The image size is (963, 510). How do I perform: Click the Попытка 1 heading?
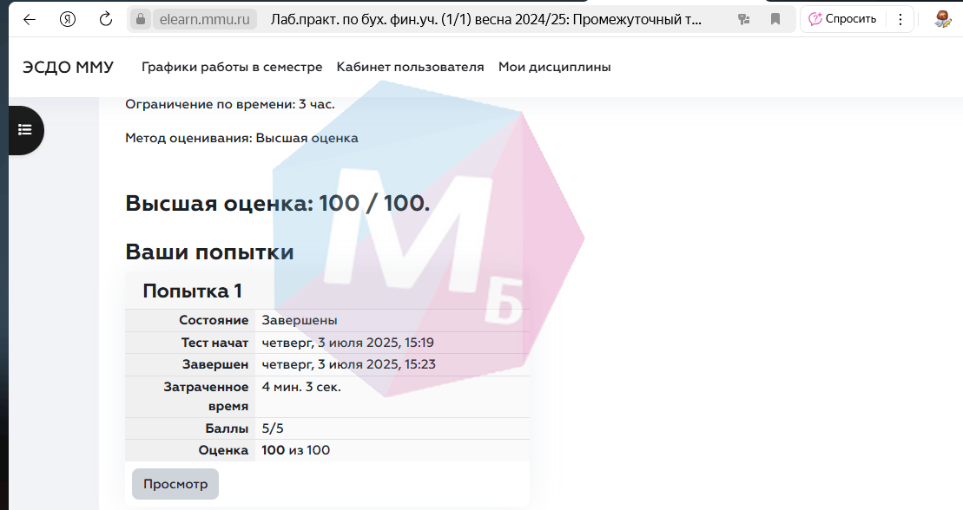click(x=192, y=291)
